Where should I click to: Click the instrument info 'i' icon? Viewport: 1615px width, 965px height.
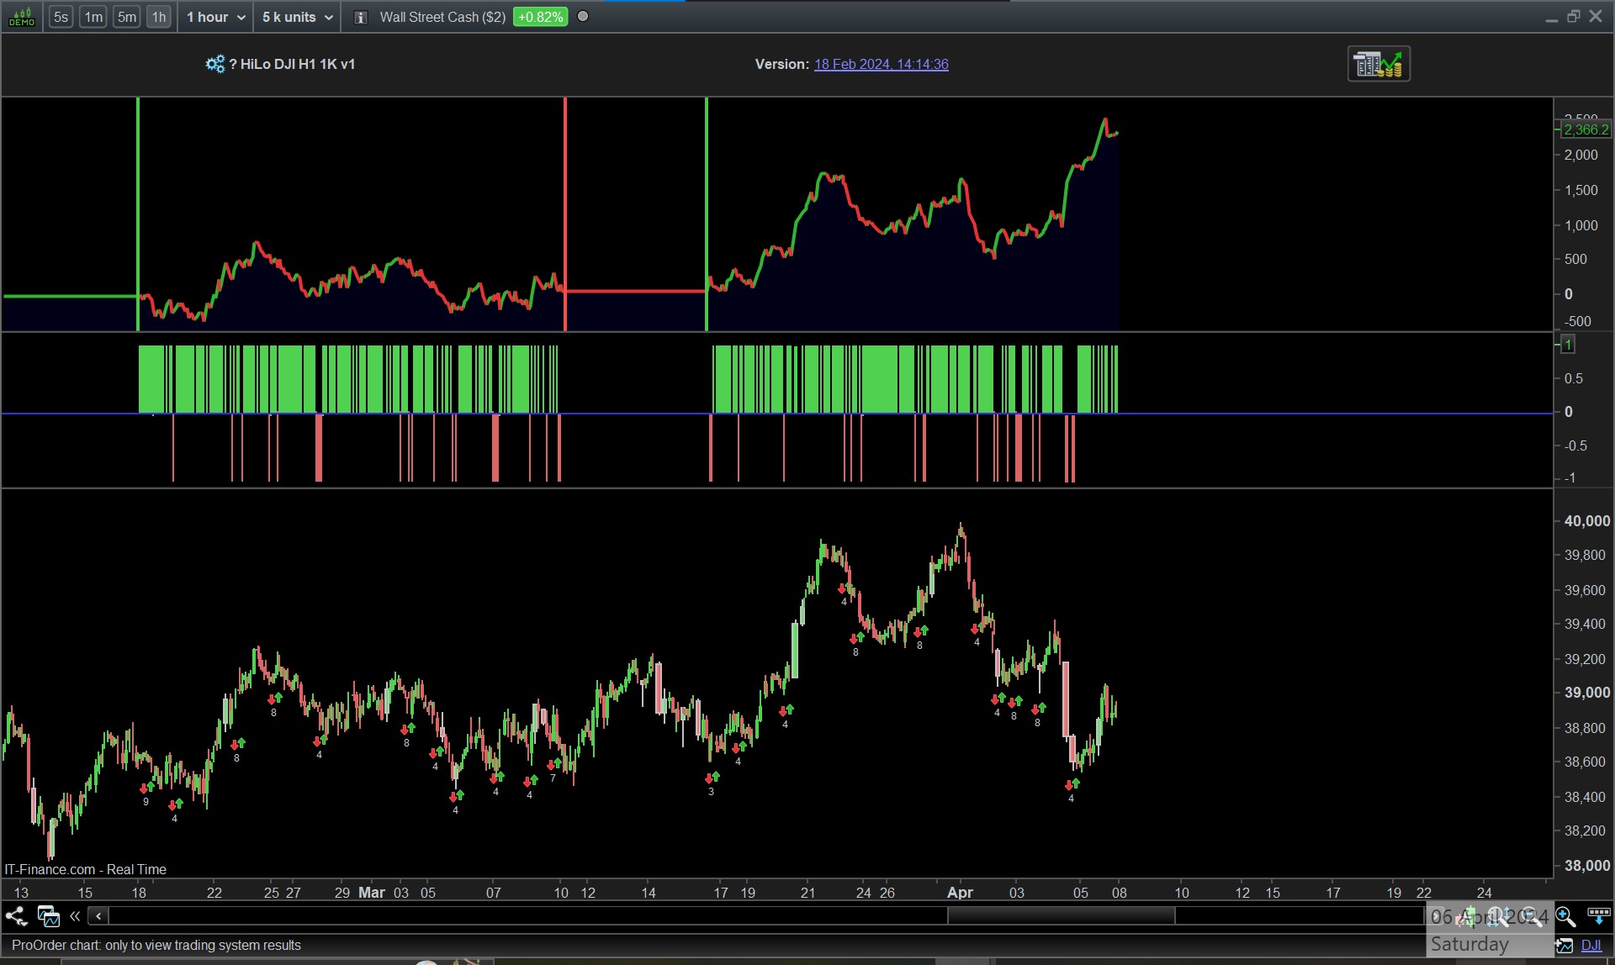[x=360, y=18]
